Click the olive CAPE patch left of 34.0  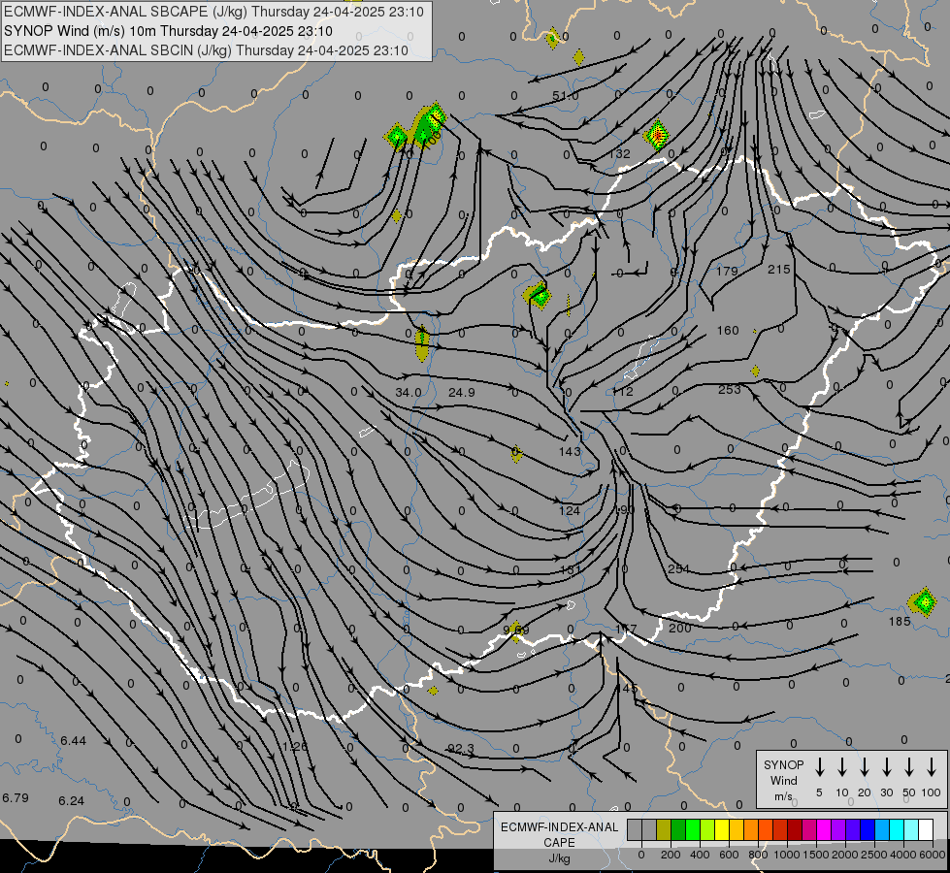pos(422,343)
